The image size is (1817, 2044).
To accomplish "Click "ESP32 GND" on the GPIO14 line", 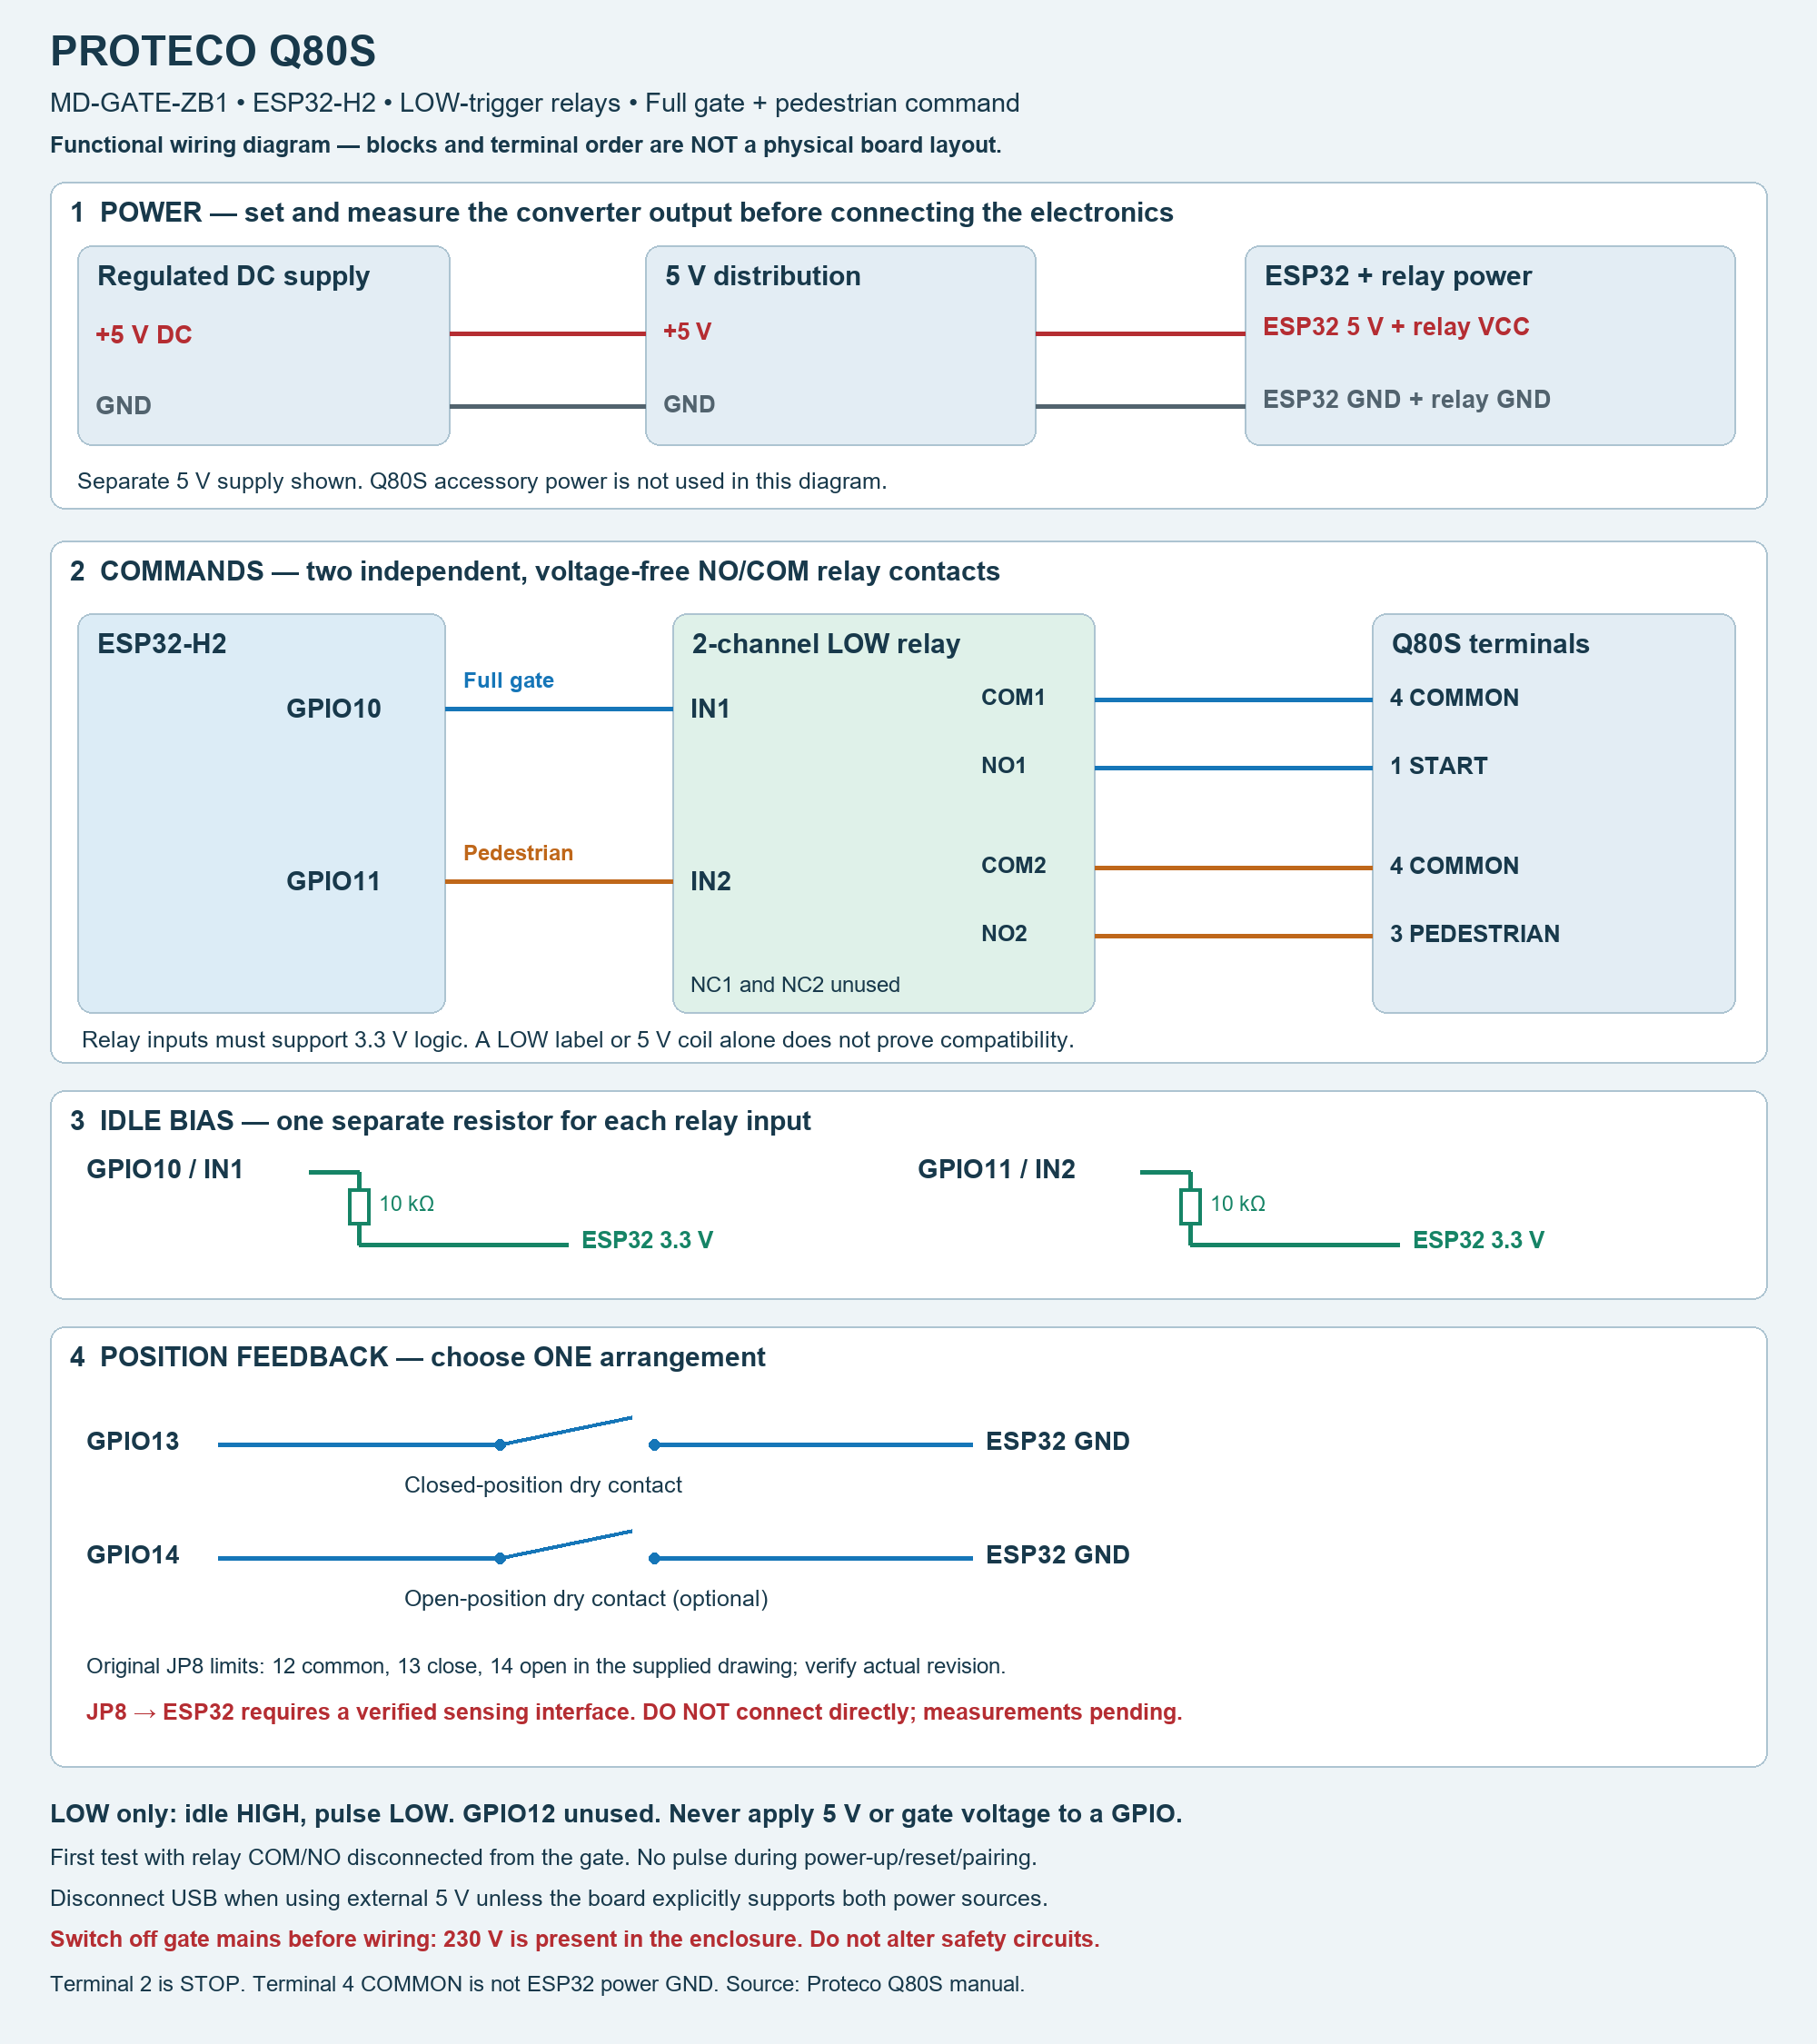I will coord(1058,1555).
